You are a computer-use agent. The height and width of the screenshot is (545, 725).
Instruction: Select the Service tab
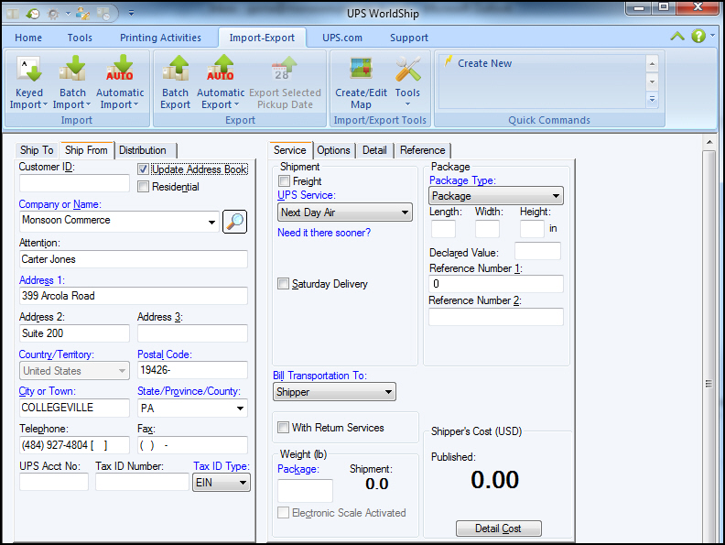pyautogui.click(x=290, y=150)
